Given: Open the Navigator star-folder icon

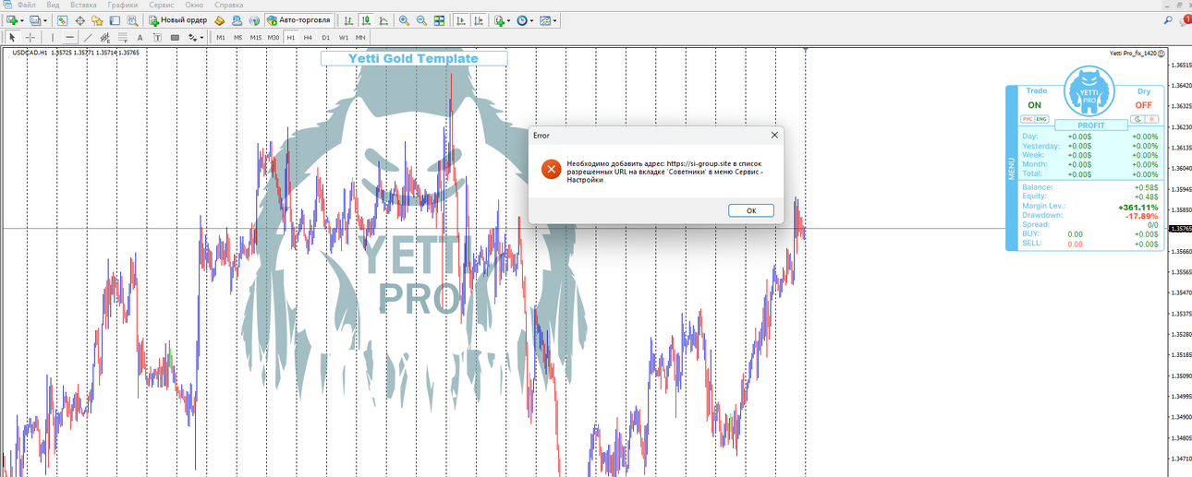Looking at the screenshot, I should 97,20.
